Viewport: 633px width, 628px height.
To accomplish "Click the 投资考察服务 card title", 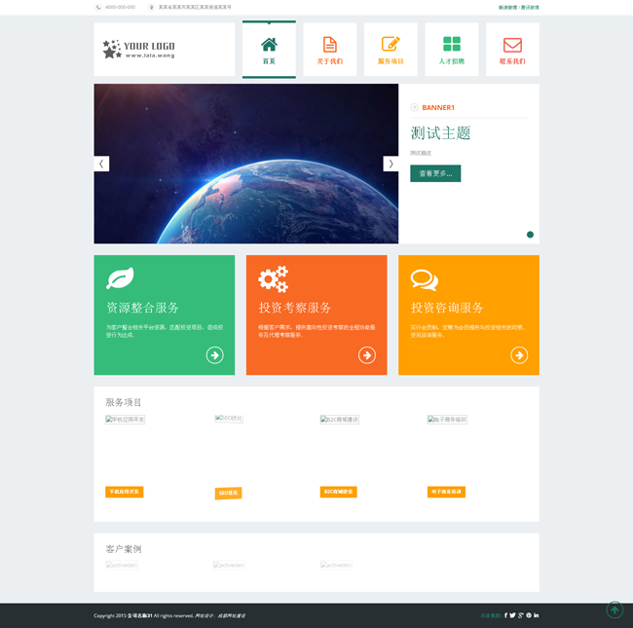I will 295,308.
